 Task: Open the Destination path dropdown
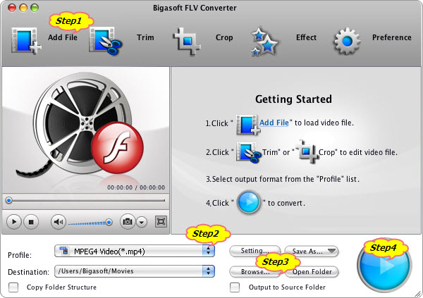pos(135,271)
